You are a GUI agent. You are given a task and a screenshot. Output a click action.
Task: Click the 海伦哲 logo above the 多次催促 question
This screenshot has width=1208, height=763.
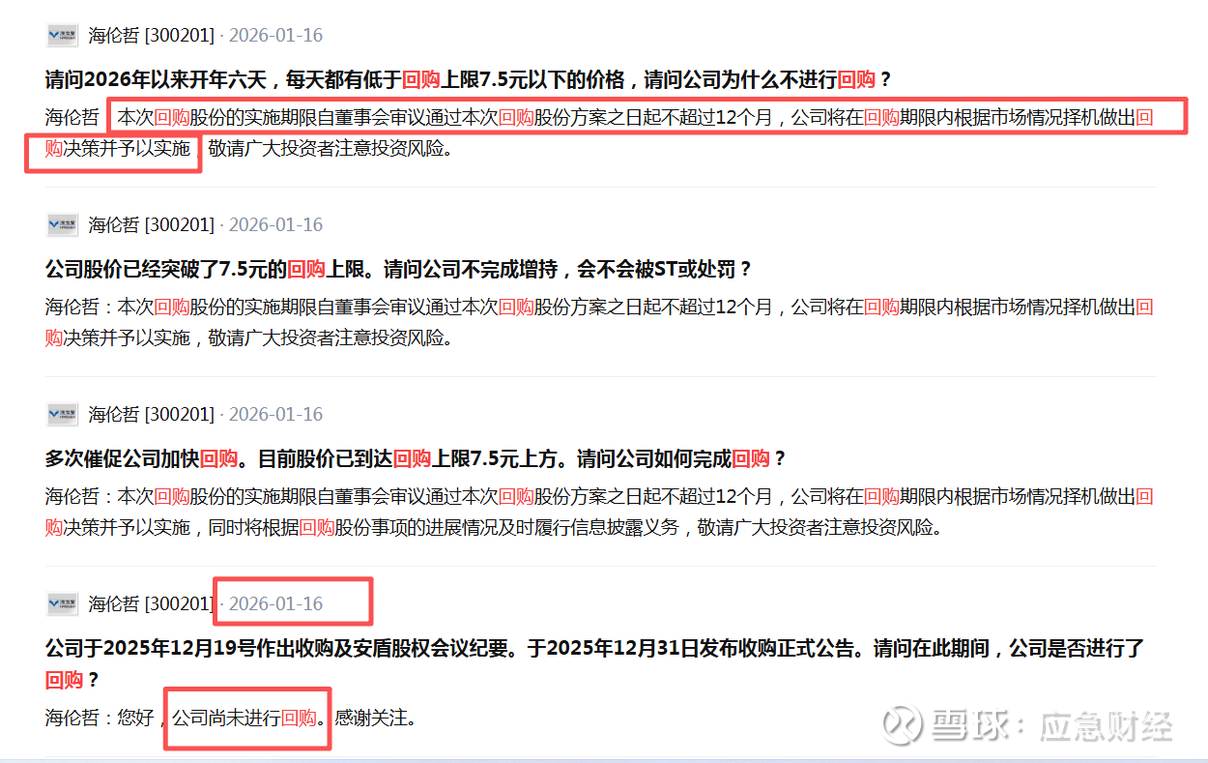pos(63,415)
